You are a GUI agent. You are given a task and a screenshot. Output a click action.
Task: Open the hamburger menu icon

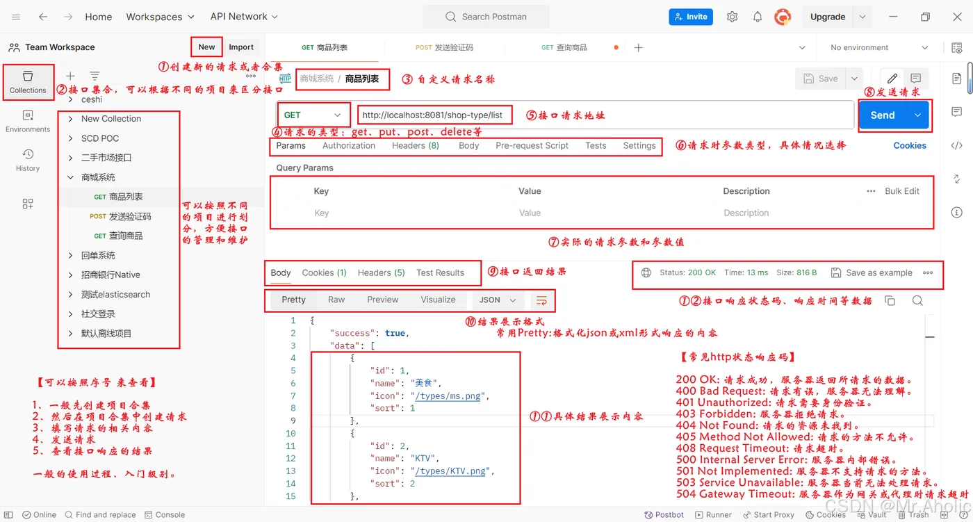click(x=17, y=17)
